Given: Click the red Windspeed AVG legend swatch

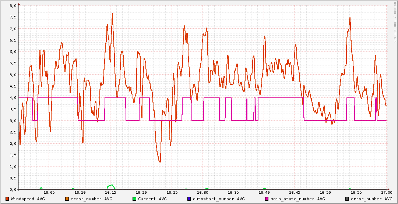Looking at the screenshot, I should [7, 199].
